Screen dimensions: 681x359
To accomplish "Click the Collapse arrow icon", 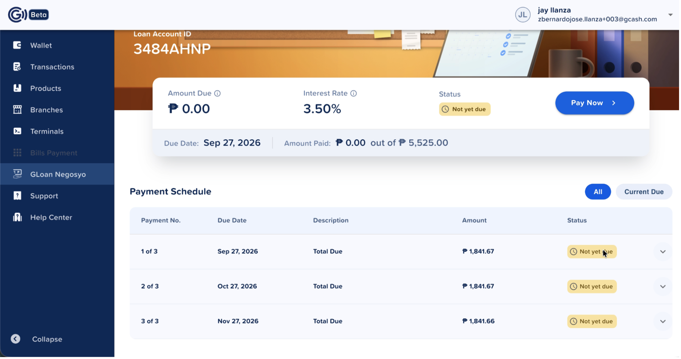I will point(15,339).
